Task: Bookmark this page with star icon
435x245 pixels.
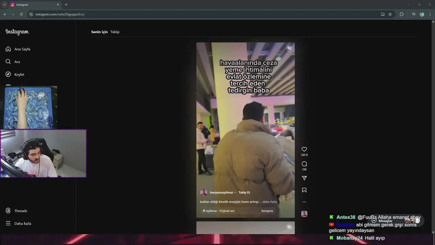Action: (x=390, y=14)
